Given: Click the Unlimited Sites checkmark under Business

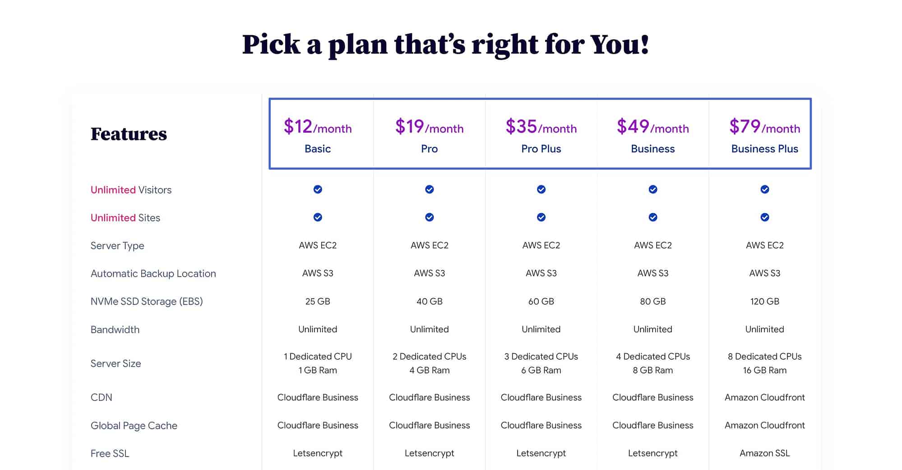Looking at the screenshot, I should pyautogui.click(x=653, y=217).
